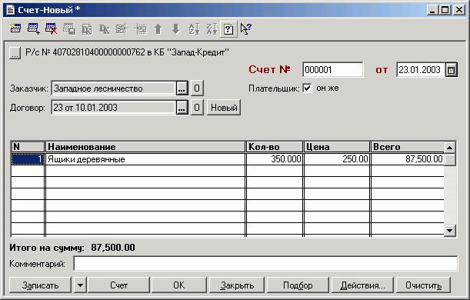Click the Add row icon with plus
The height and width of the screenshot is (300, 470).
coord(33,28)
